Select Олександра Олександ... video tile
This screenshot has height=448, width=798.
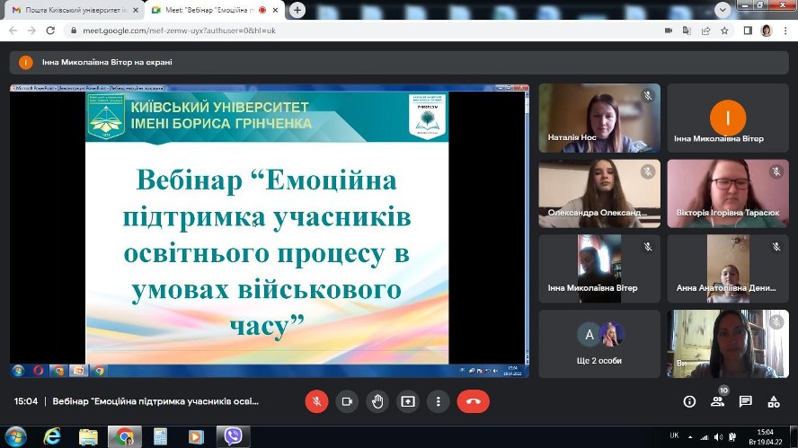(x=599, y=193)
